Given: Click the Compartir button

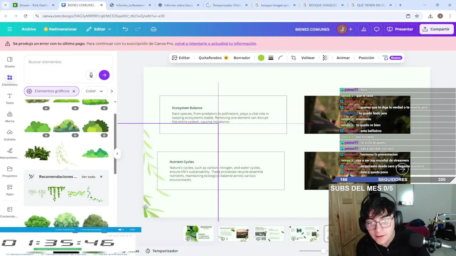Looking at the screenshot, I should [436, 29].
